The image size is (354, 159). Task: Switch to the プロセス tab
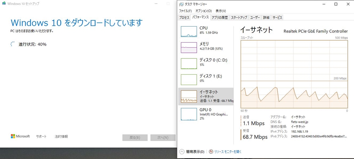coord(184,18)
